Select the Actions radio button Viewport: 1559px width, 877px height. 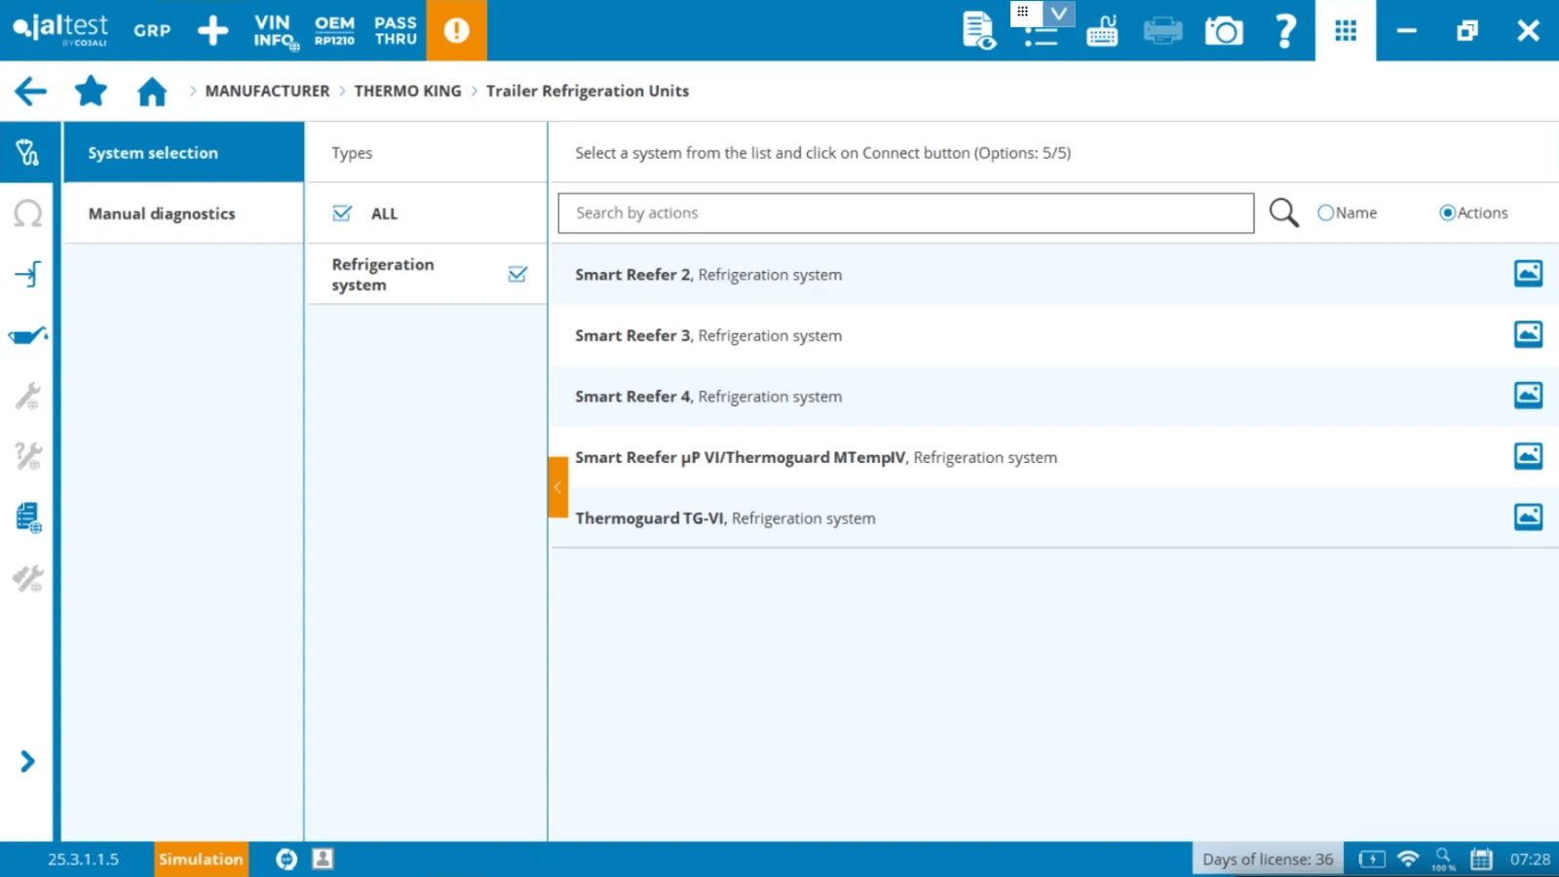pyautogui.click(x=1447, y=212)
